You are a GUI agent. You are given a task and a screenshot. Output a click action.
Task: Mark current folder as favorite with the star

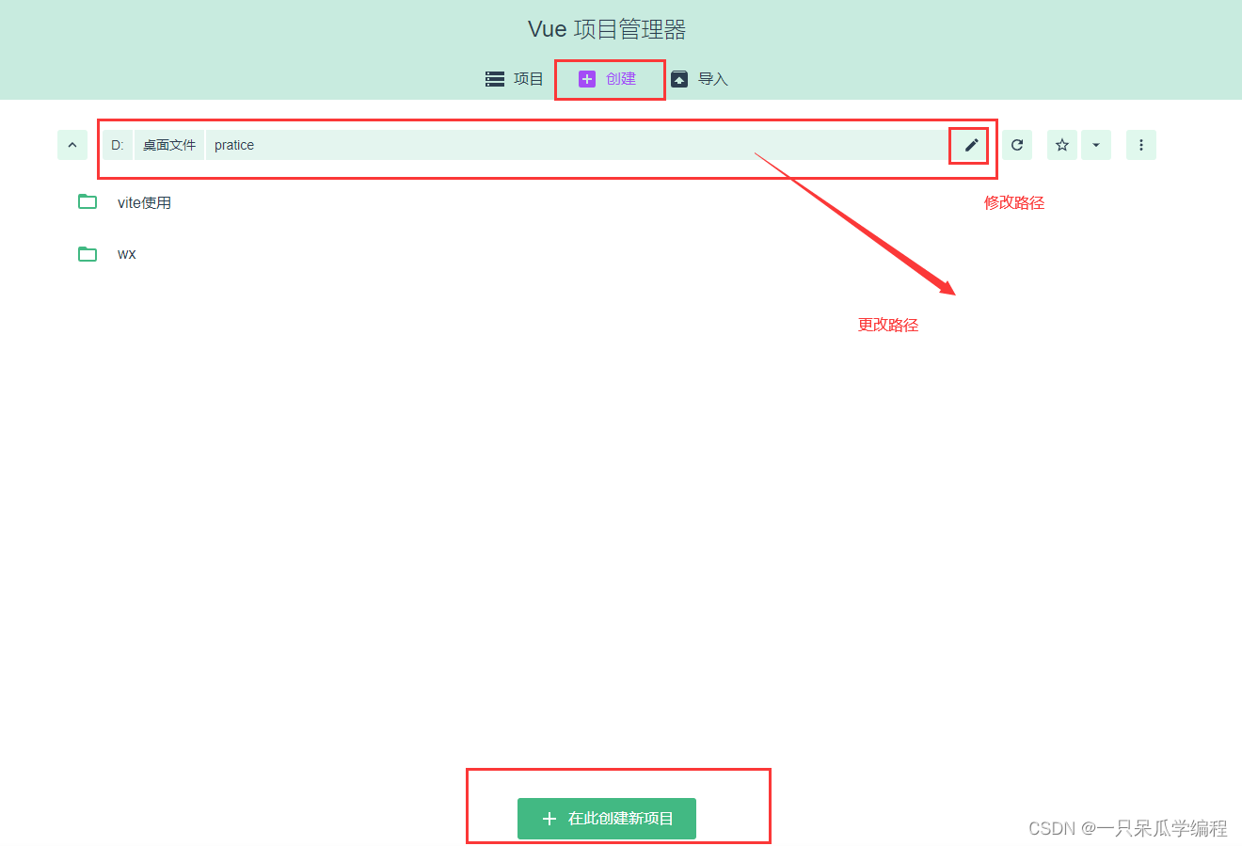1062,145
